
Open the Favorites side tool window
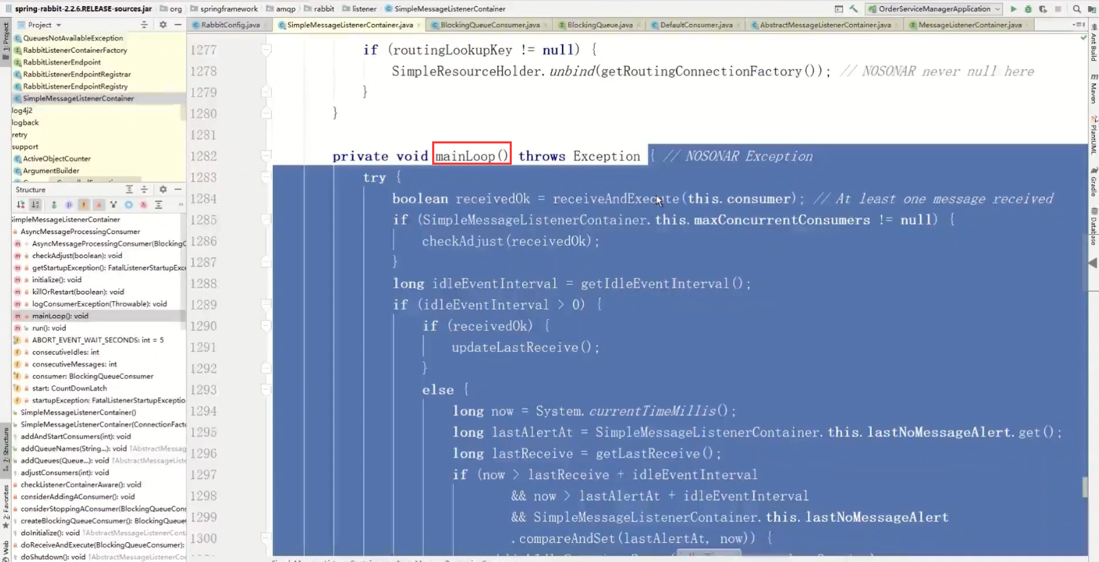coord(5,506)
